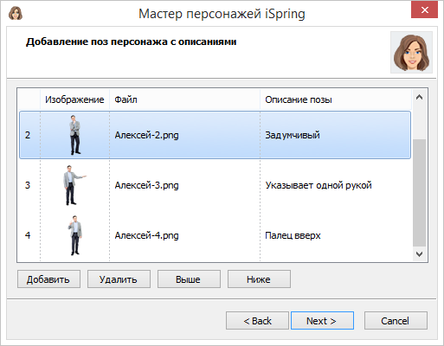Move the pose down with Ниже
Screen dimensions: 444x346
(x=259, y=279)
